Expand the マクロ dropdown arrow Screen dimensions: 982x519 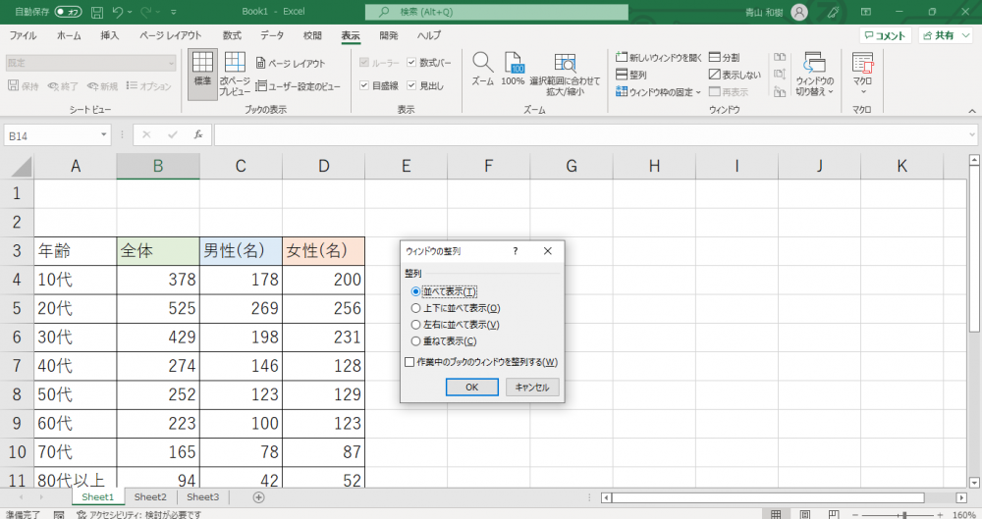tap(862, 92)
